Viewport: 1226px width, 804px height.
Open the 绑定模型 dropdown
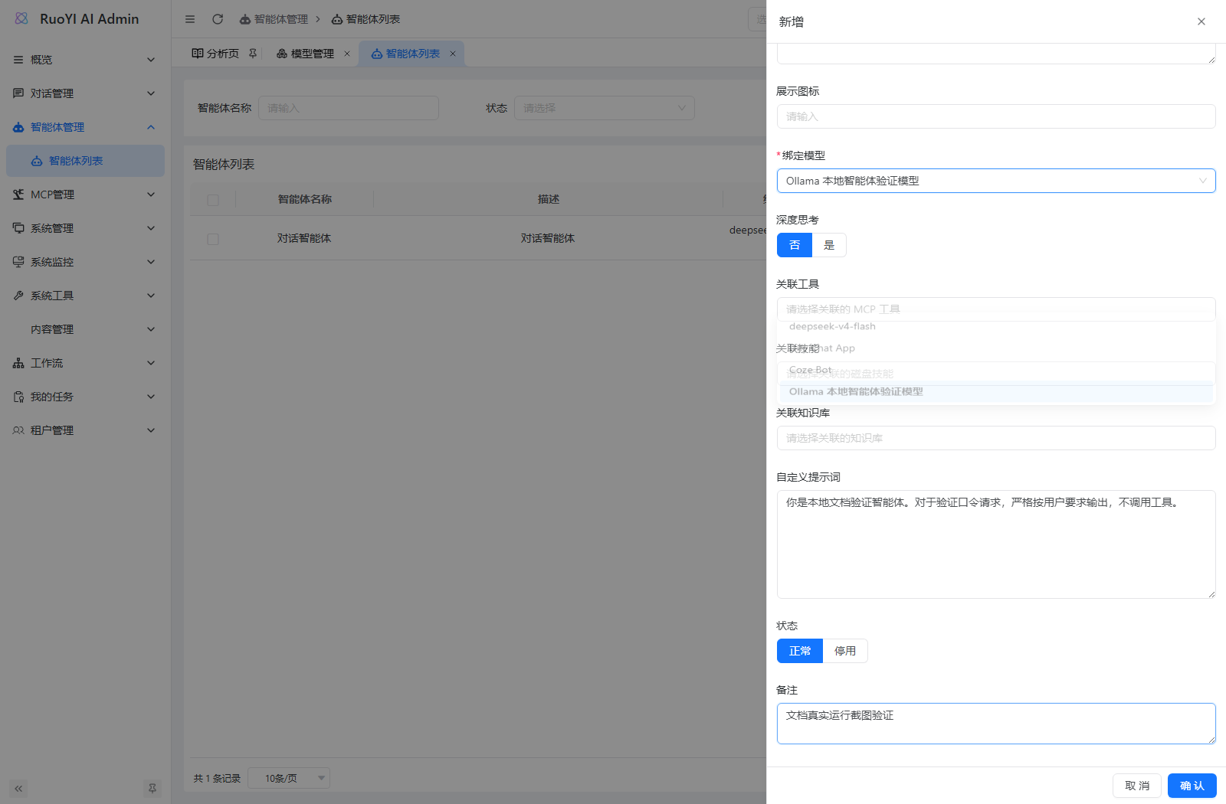pos(996,181)
